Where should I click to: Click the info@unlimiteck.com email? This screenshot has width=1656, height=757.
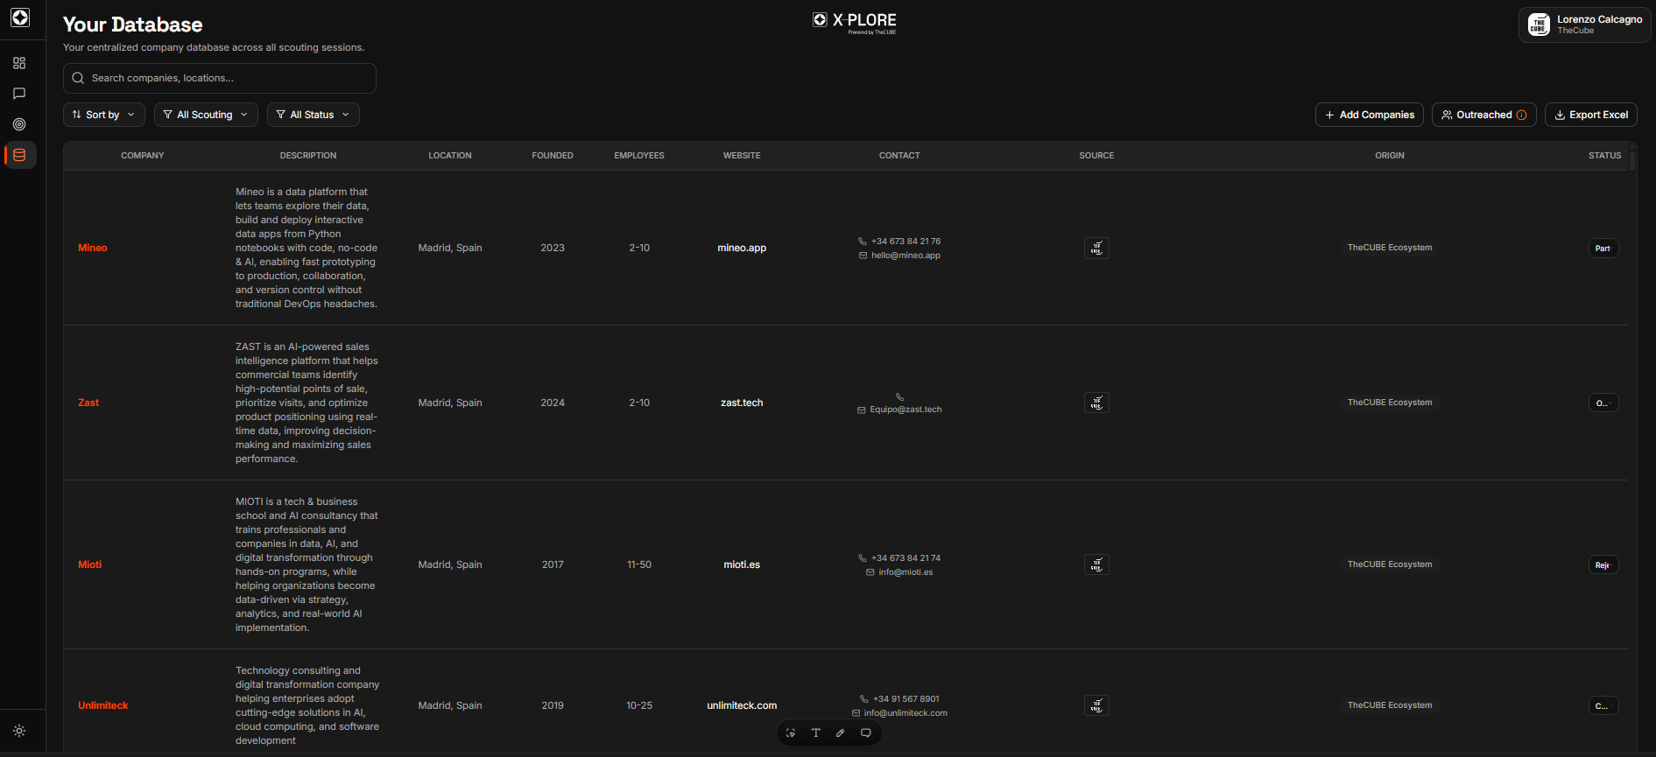pyautogui.click(x=906, y=713)
